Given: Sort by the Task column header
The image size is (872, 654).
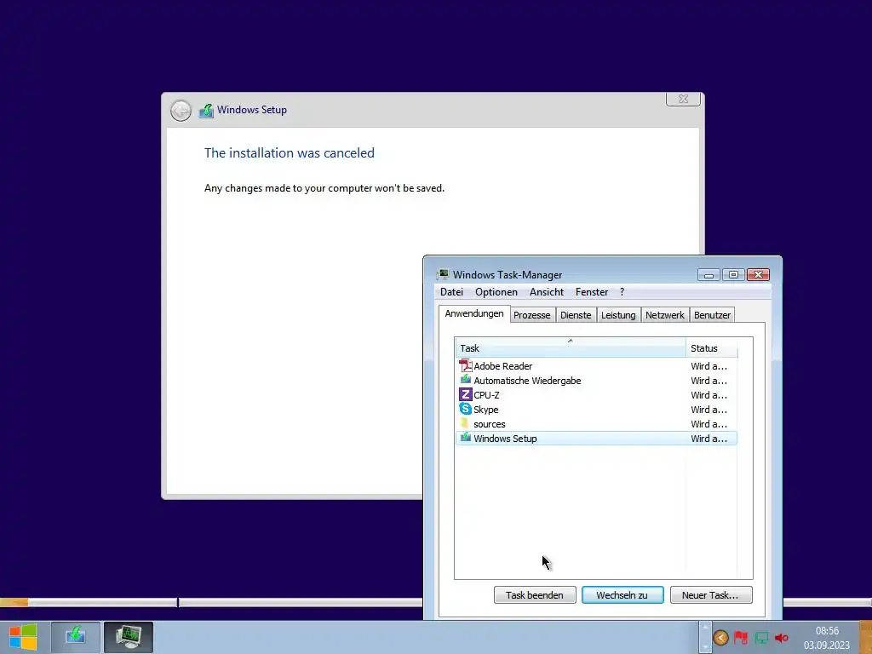Looking at the screenshot, I should click(x=571, y=348).
